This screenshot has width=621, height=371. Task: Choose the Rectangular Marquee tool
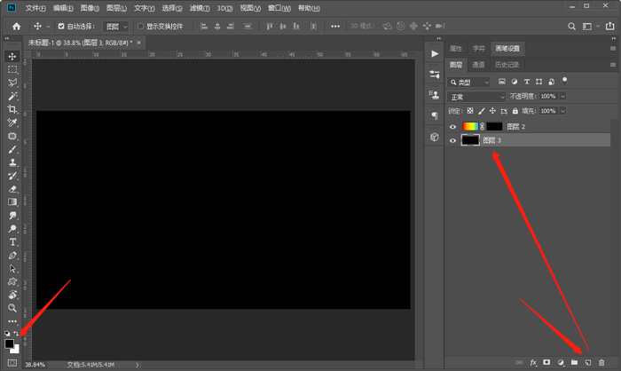12,69
